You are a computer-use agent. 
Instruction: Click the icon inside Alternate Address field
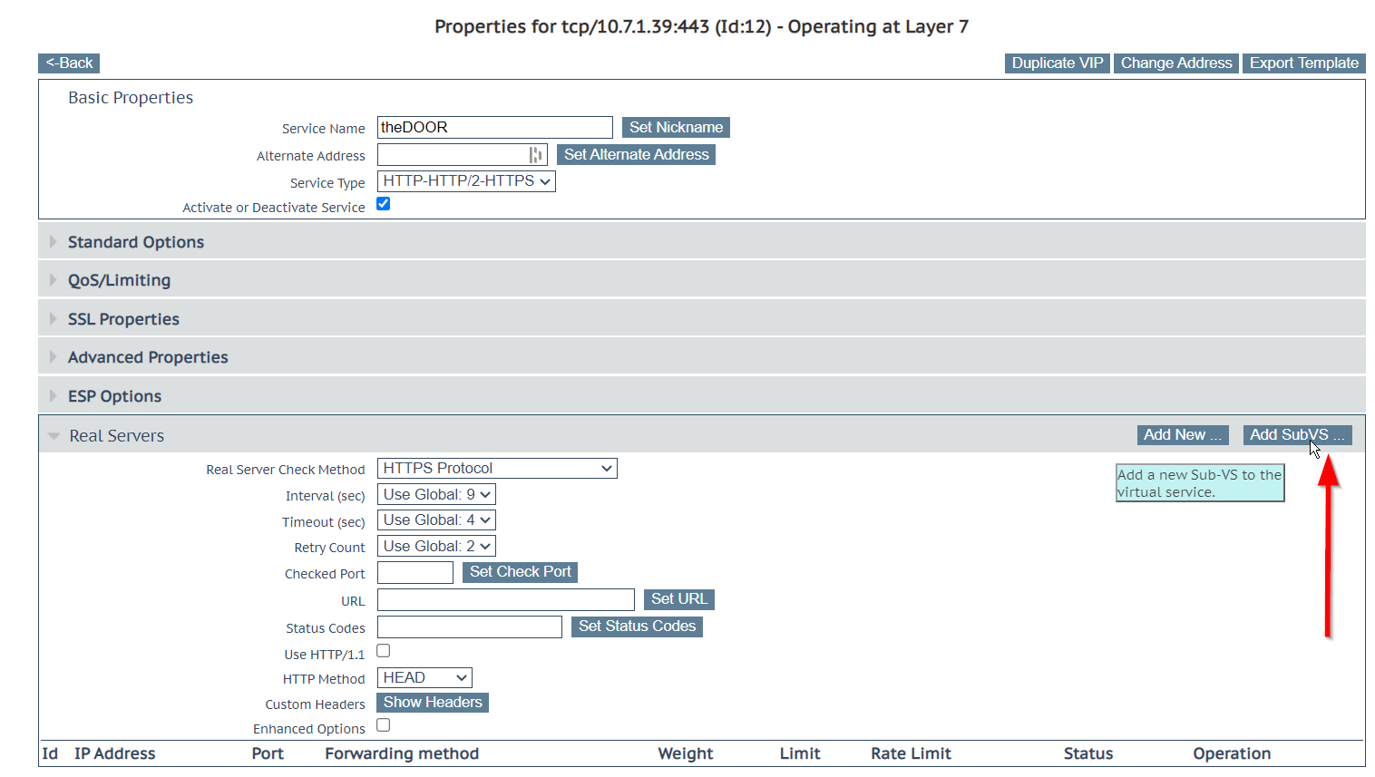535,155
